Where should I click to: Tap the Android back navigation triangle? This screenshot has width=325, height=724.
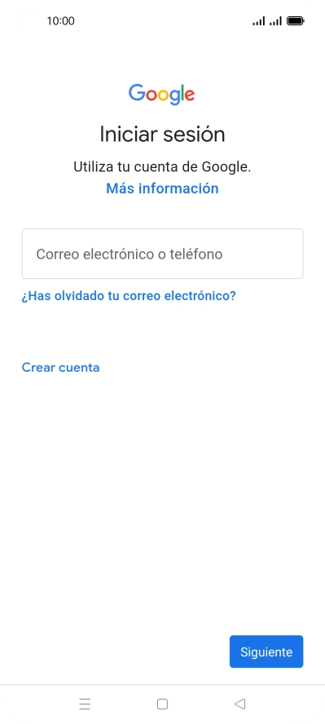[x=239, y=704]
